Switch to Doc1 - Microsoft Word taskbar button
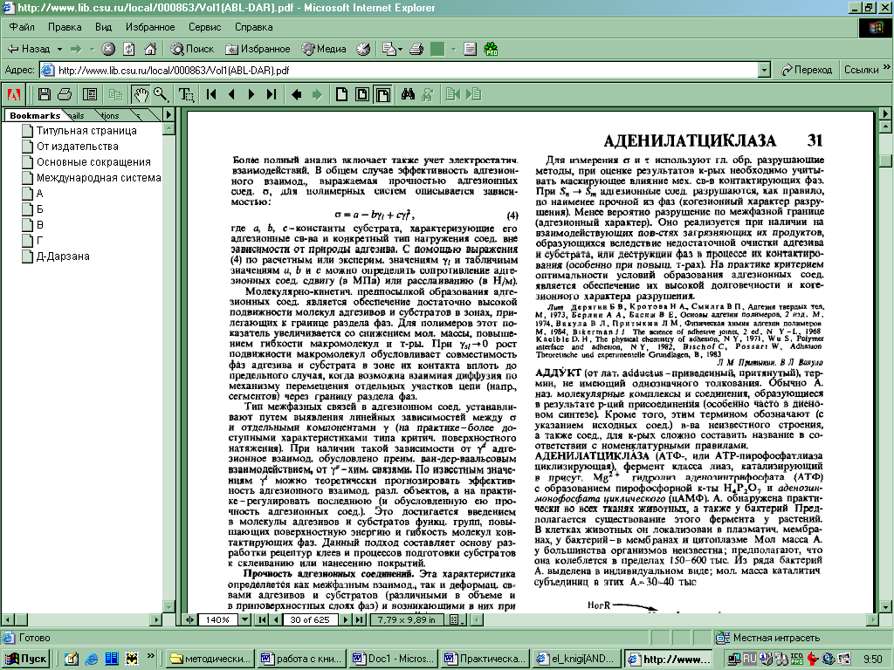Screen dimensions: 894x670 (x=393, y=660)
